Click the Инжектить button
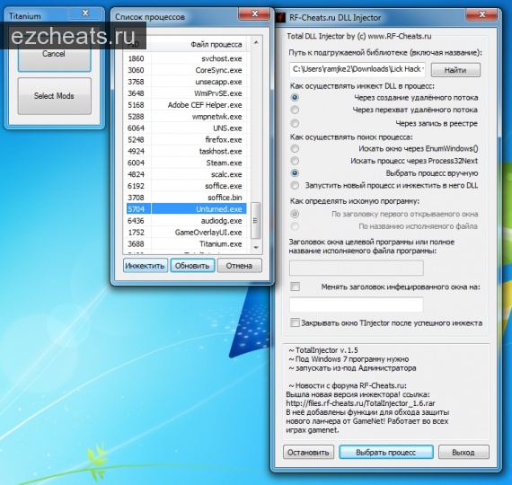512x485 pixels. (x=146, y=266)
